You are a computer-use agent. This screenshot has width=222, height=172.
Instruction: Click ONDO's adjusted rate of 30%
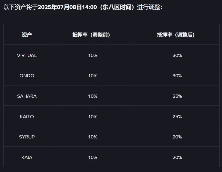177,76
